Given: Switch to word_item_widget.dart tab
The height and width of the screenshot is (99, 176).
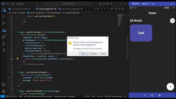Looking at the screenshot, I should [71, 9].
